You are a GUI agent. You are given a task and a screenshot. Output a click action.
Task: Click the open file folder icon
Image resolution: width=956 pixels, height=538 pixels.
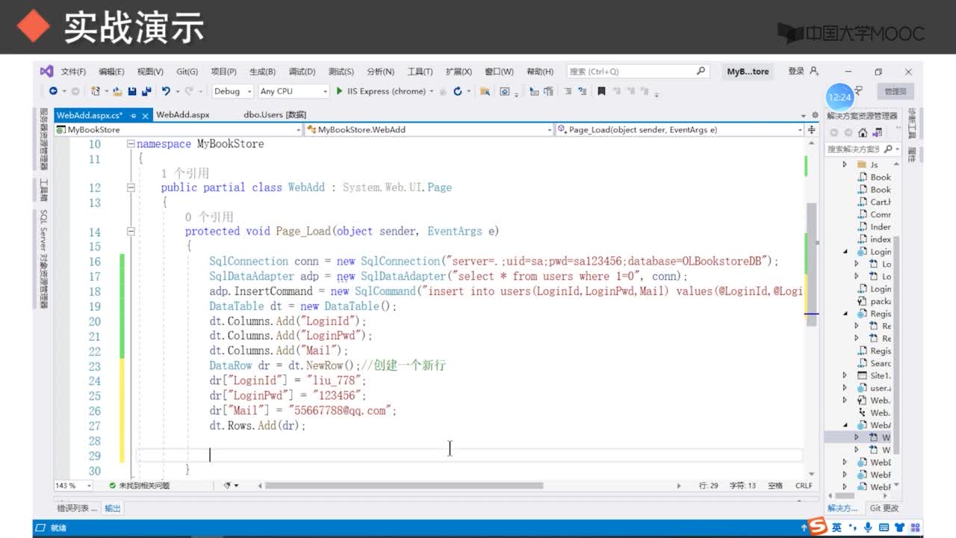[117, 91]
